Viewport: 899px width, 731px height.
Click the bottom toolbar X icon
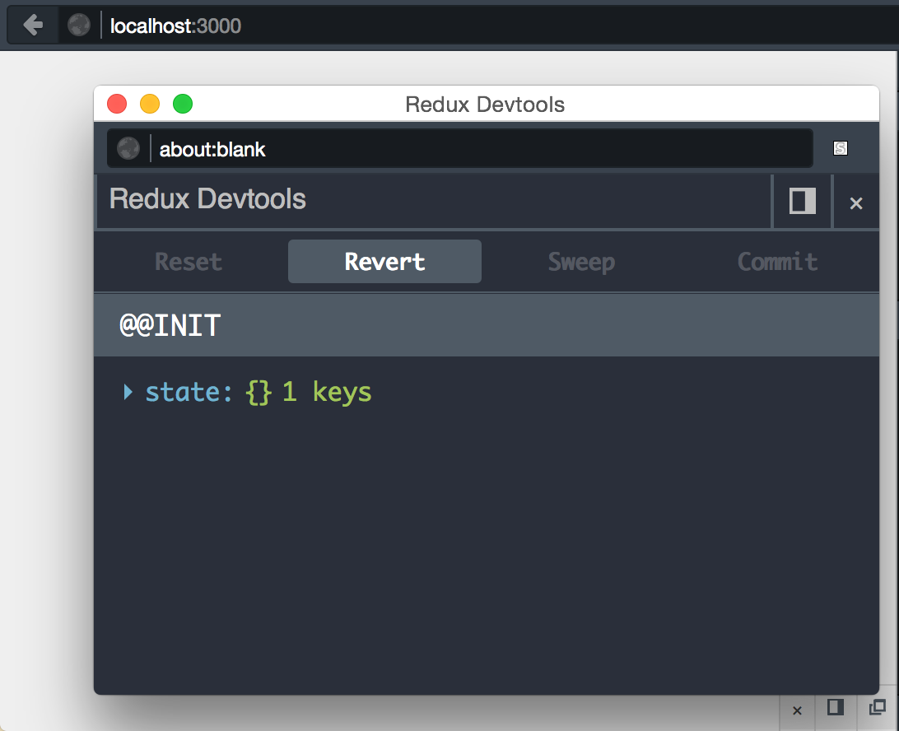click(x=797, y=711)
